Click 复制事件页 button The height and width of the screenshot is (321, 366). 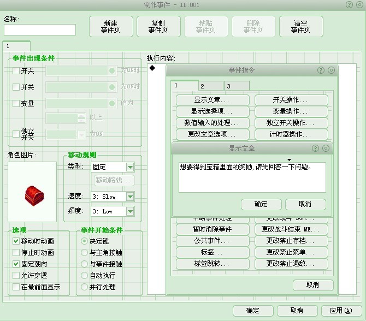158,27
